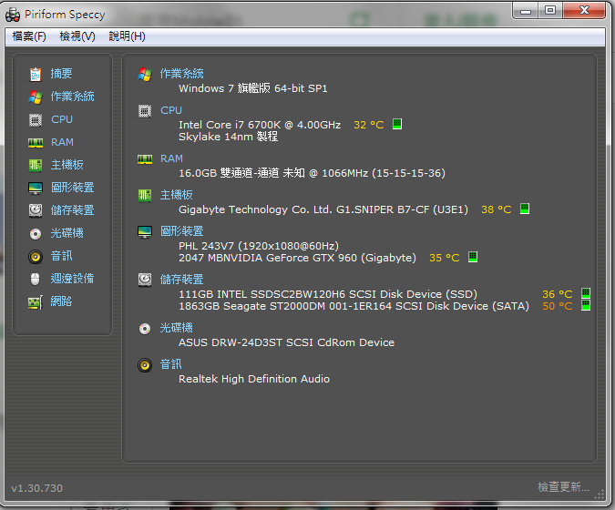Go to 圖形裝置 section in sidebar
This screenshot has width=615, height=510.
click(x=73, y=188)
